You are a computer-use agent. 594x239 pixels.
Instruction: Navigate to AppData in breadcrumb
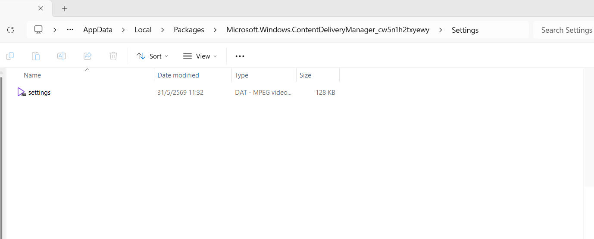(98, 30)
